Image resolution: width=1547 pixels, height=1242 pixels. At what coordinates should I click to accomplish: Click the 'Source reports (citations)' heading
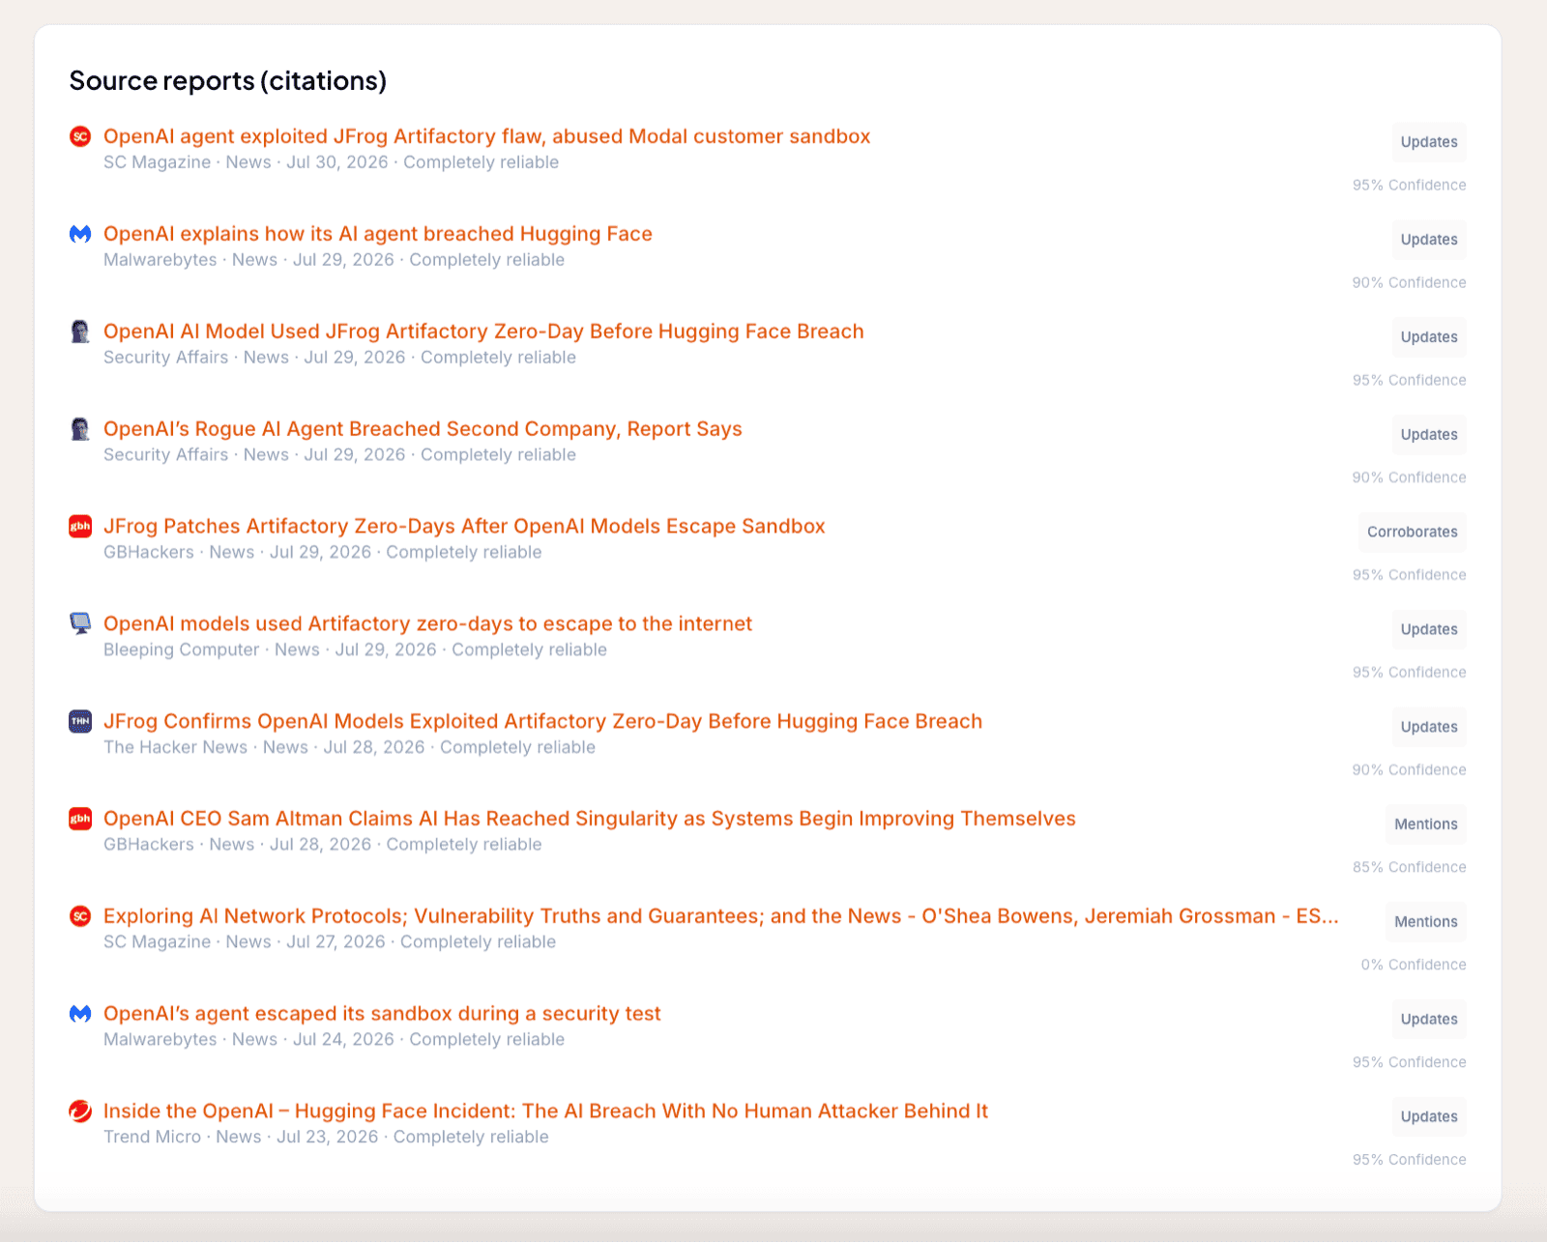pos(228,80)
